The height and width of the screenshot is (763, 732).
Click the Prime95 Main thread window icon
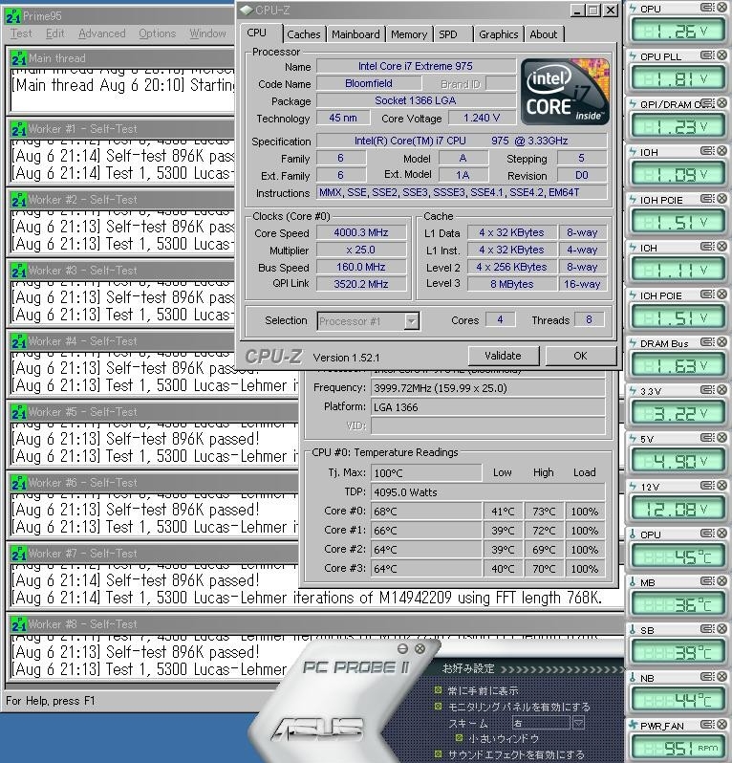click(19, 58)
